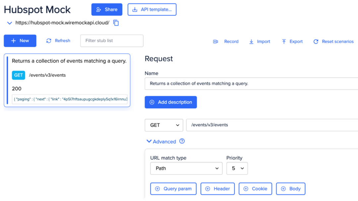Image resolution: width=358 pixels, height=201 pixels.
Task: Open the GET method dropdown
Action: coord(164,125)
